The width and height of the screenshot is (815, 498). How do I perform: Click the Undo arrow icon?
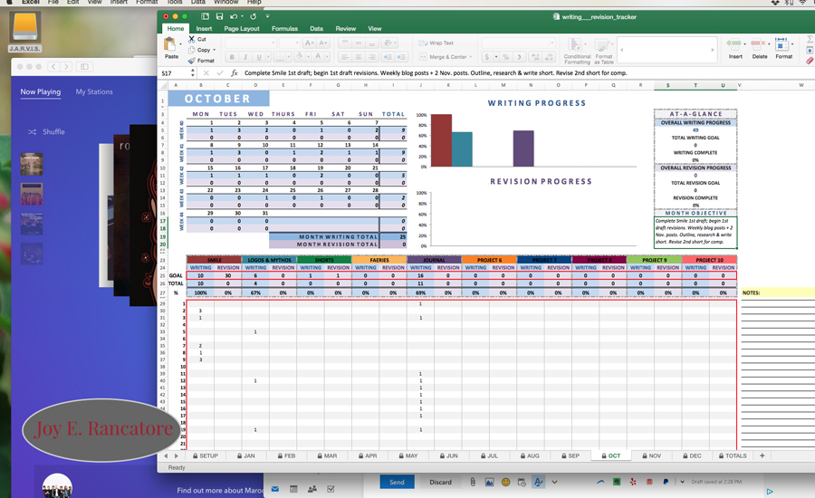click(x=234, y=16)
